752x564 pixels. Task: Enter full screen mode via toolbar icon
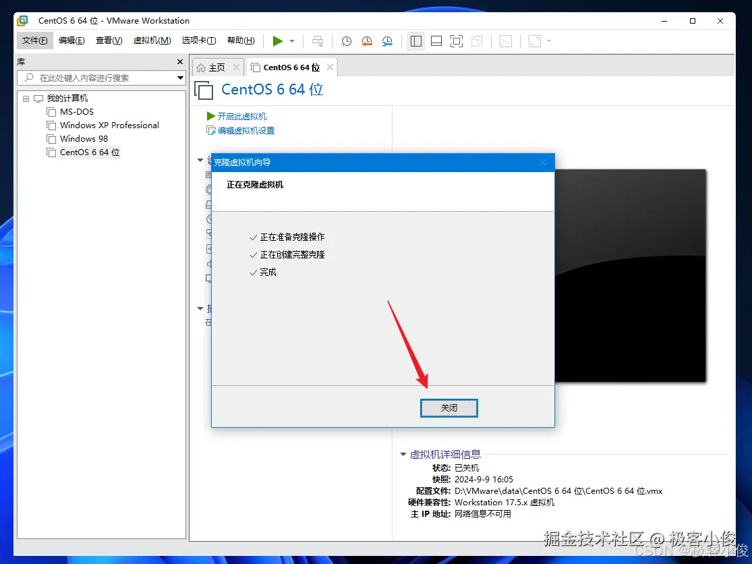click(457, 41)
